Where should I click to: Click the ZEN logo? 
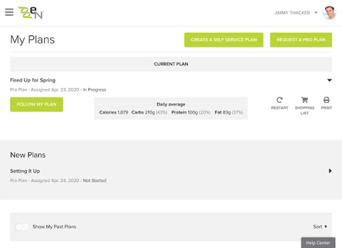[31, 13]
